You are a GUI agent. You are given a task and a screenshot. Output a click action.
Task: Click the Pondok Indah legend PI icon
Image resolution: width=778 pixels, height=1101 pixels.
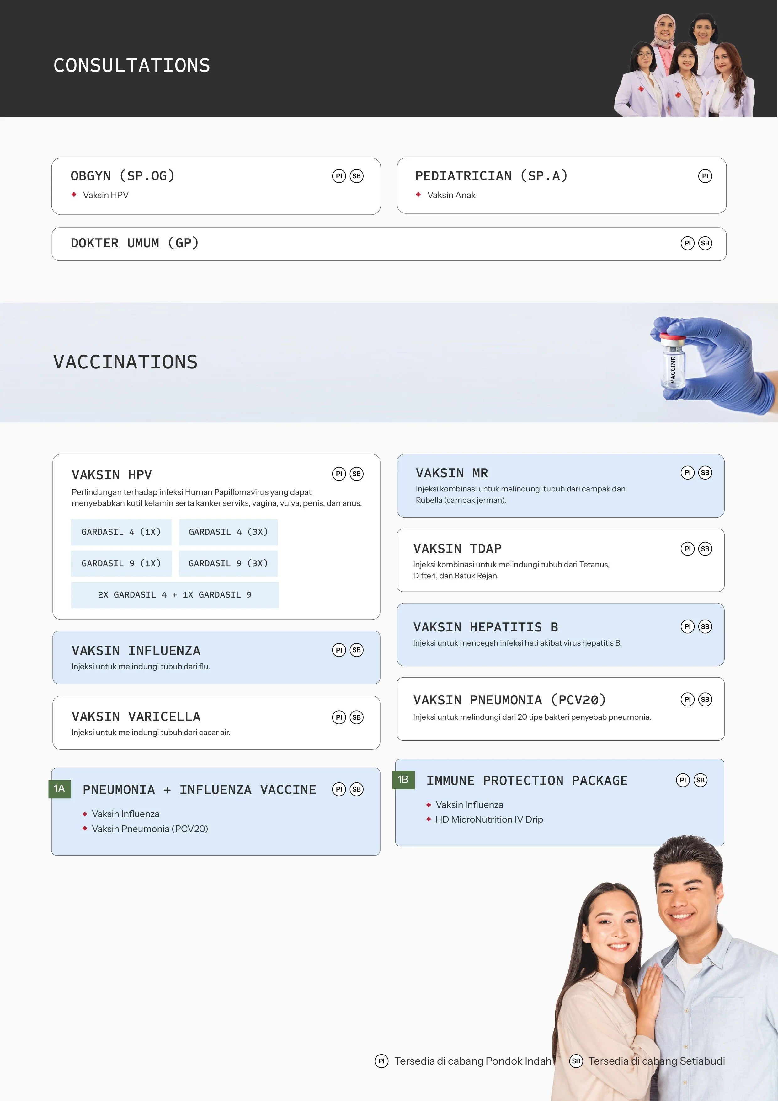(x=381, y=1061)
